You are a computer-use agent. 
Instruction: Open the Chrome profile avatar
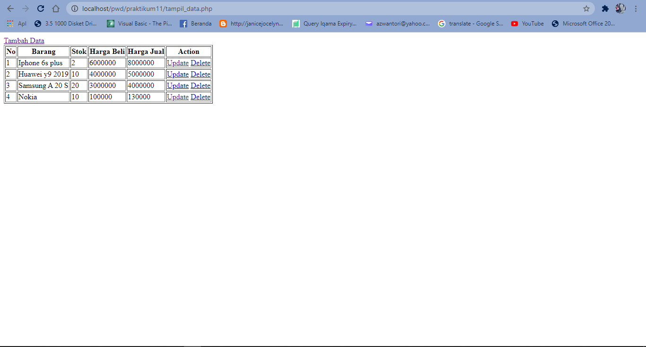click(x=620, y=9)
